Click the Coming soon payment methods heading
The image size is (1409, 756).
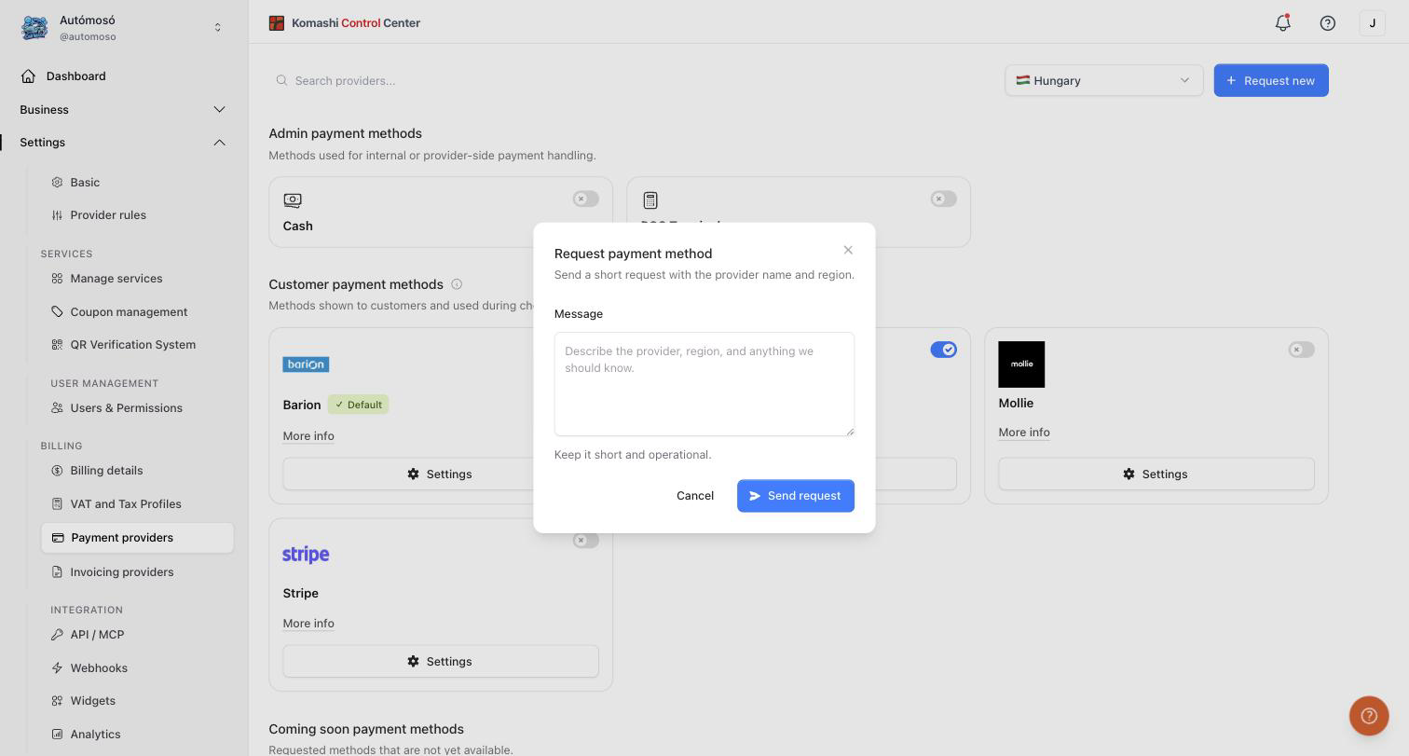point(366,729)
